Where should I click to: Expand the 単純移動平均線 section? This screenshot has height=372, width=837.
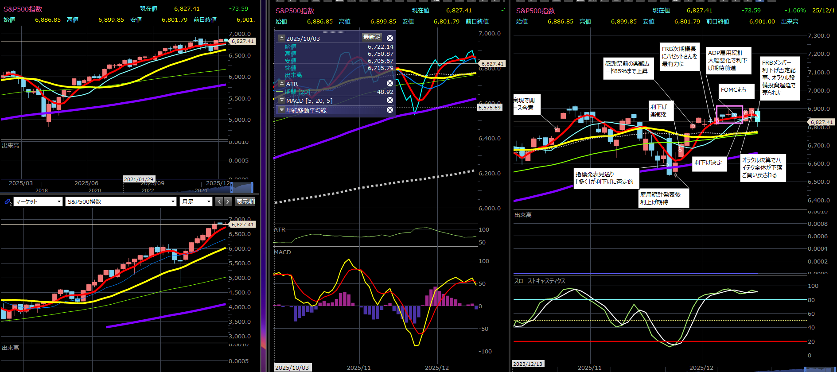click(281, 110)
